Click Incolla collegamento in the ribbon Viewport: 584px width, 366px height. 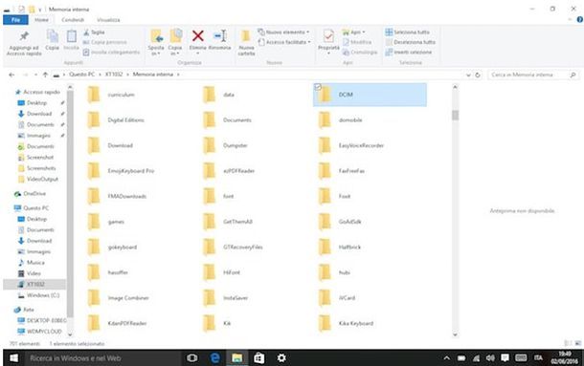111,52
